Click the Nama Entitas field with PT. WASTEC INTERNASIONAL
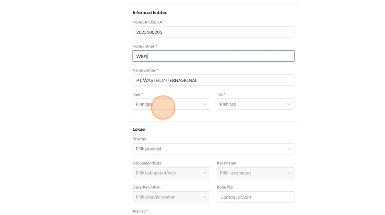 [213, 80]
